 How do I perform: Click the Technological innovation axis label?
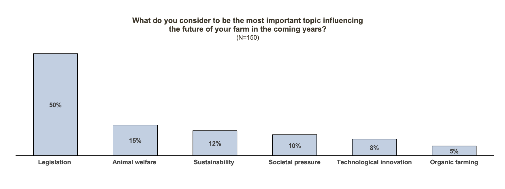(374, 162)
